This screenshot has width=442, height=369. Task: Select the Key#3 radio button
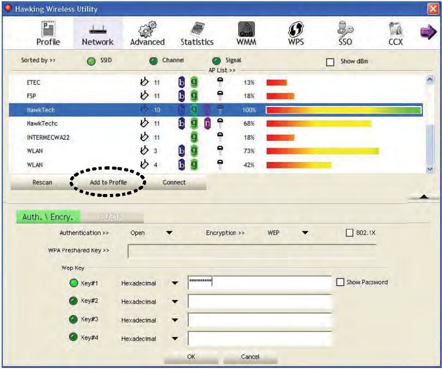pyautogui.click(x=73, y=319)
